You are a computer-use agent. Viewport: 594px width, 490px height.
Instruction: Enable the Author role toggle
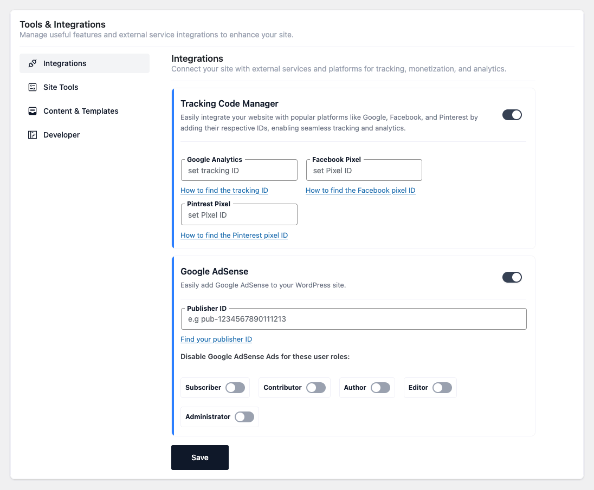tap(380, 388)
